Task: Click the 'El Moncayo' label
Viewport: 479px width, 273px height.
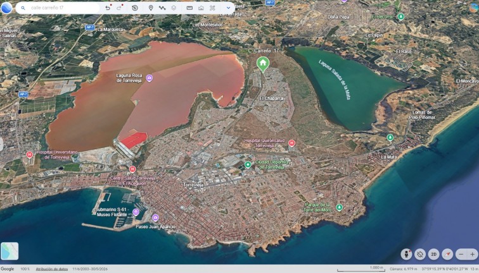Action: [467, 81]
